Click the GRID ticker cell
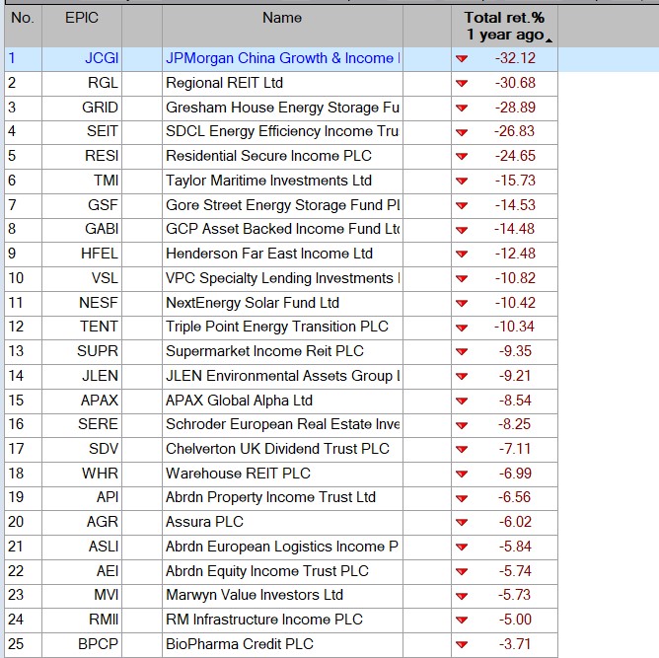This screenshot has width=659, height=658. point(82,108)
